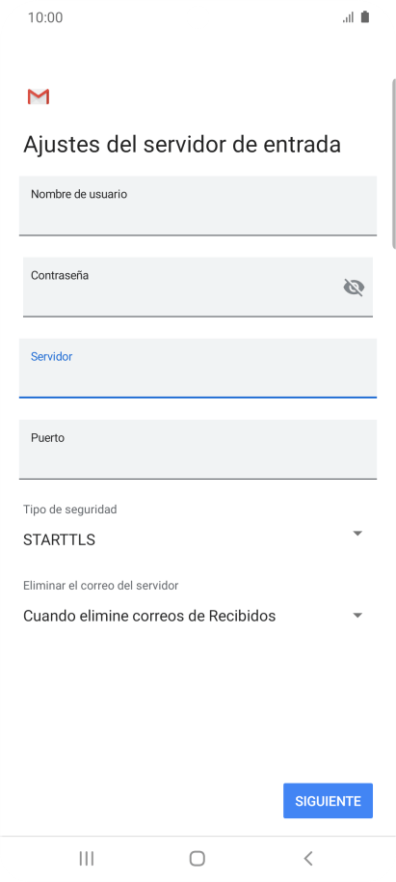Open Cuando elimine correos de Recibidos option
This screenshot has height=882, width=396.
(149, 616)
